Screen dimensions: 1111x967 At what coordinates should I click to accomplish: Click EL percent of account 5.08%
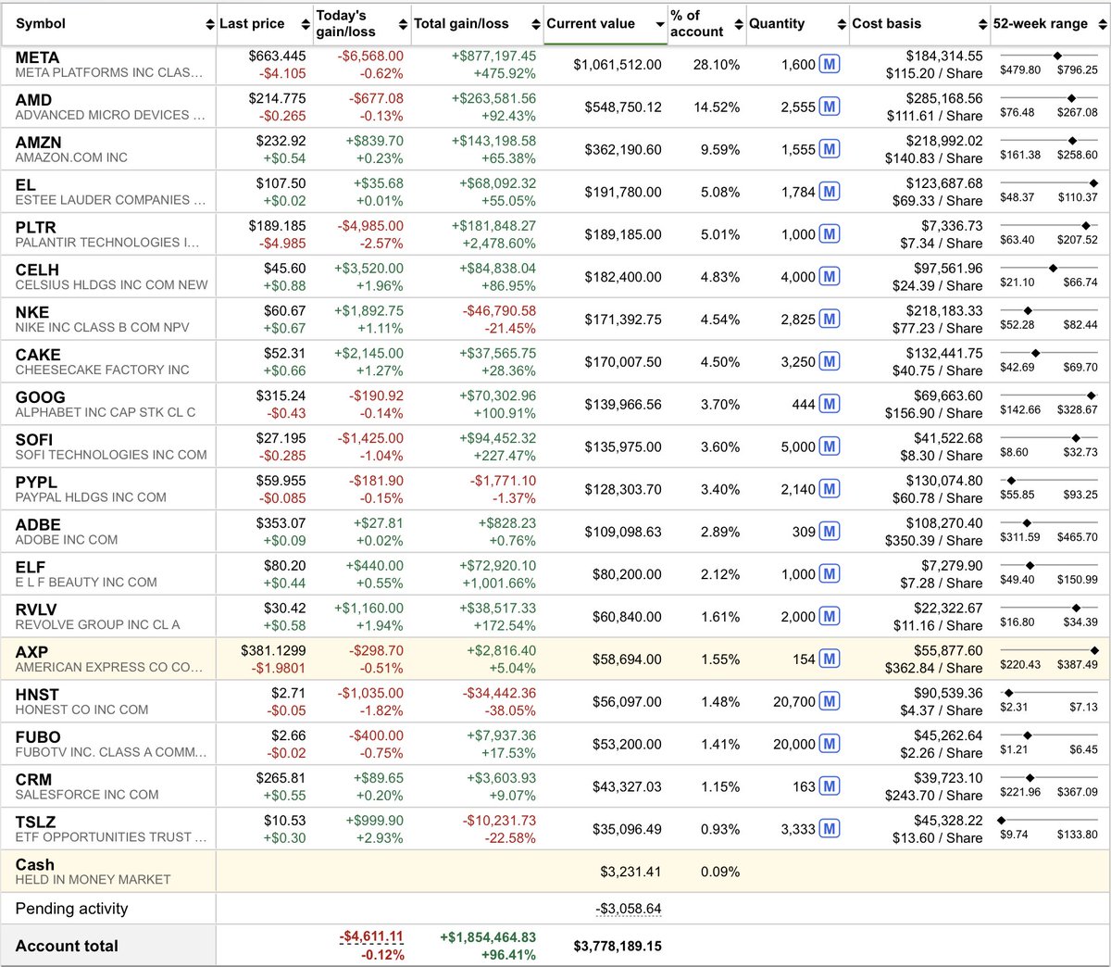pyautogui.click(x=720, y=193)
